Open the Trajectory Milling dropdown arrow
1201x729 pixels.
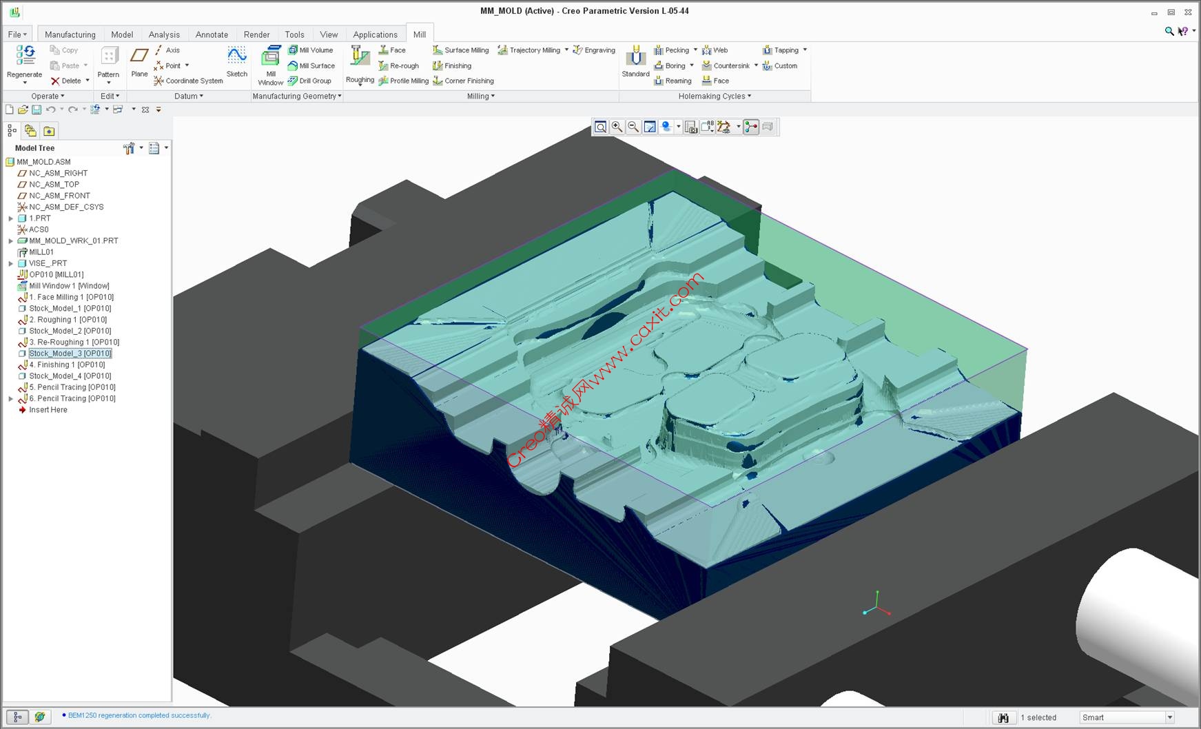566,50
